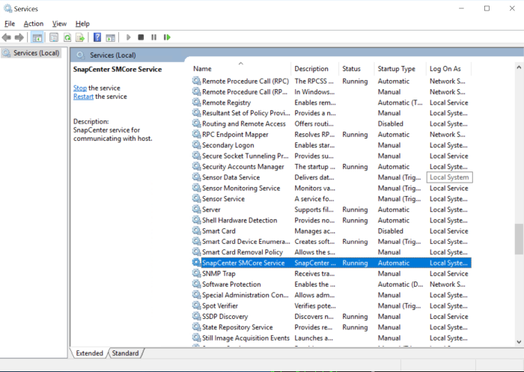The height and width of the screenshot is (372, 524).
Task: Click the Refresh toolbar icon
Action: [67, 37]
